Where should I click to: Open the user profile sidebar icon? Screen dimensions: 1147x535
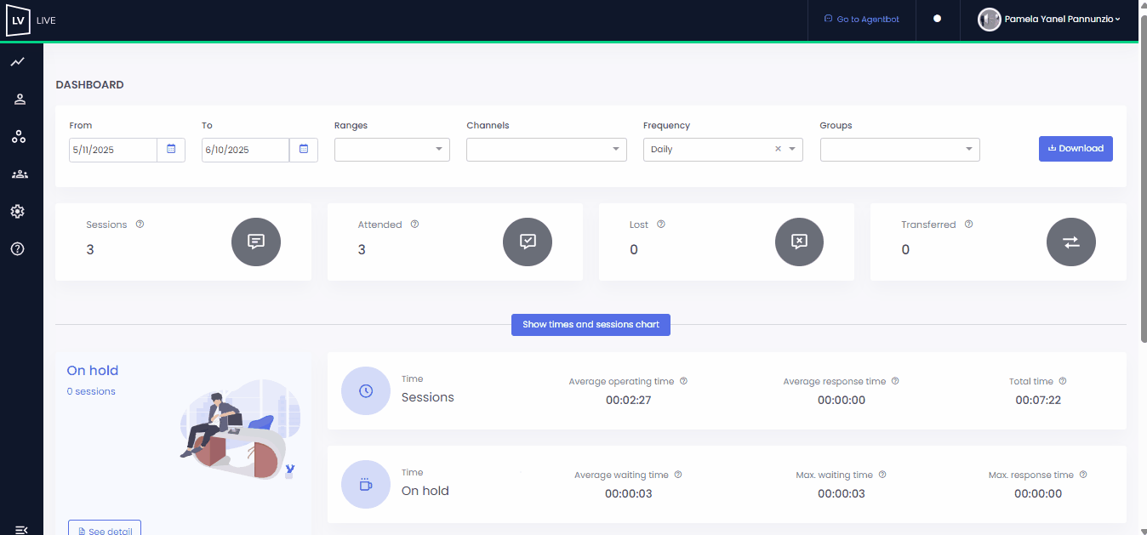(20, 99)
